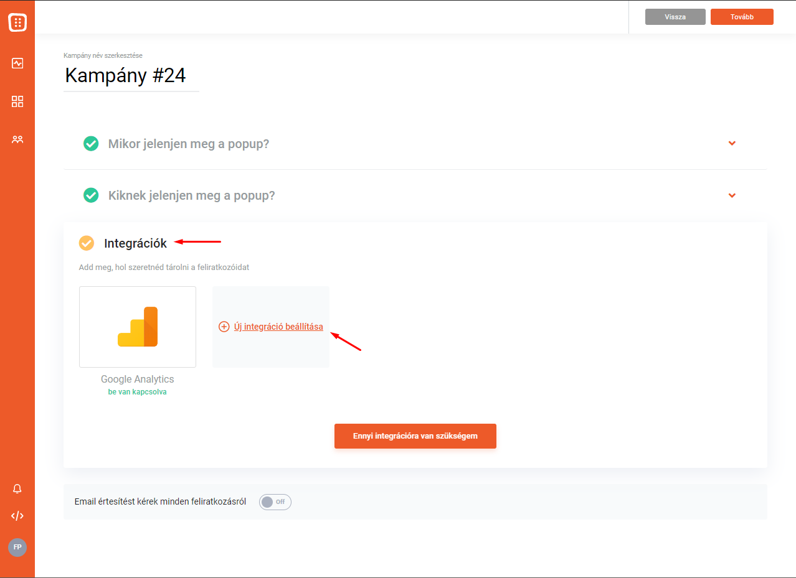The image size is (796, 578).
Task: Expand Mikor jelenjen meg a popup chevron
Action: tap(732, 143)
